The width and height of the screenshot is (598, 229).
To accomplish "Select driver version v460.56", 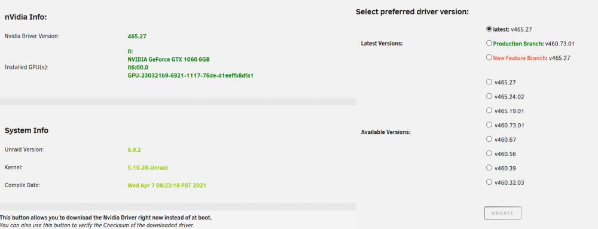I will [489, 153].
